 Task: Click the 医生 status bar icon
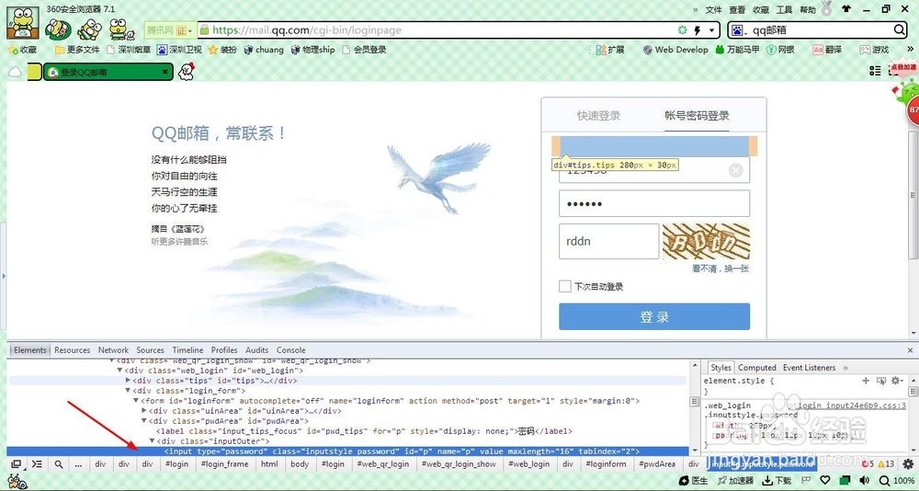[693, 481]
